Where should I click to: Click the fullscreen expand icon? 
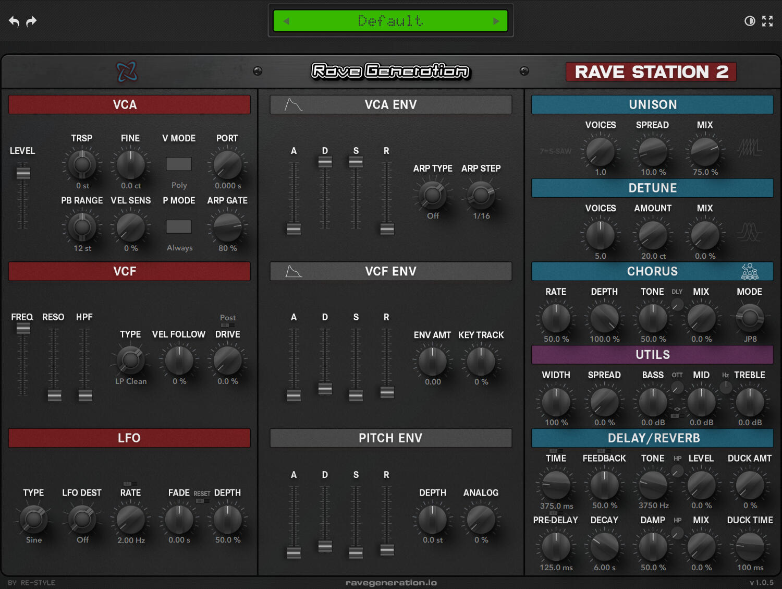[767, 21]
